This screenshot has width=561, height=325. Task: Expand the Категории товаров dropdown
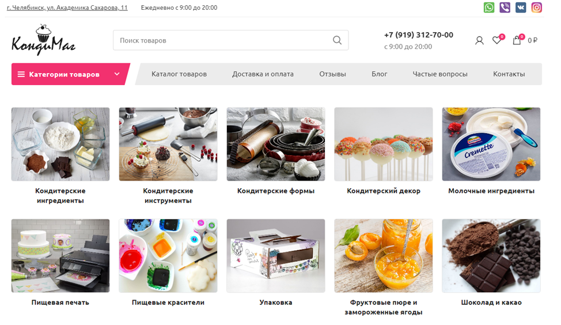(70, 74)
